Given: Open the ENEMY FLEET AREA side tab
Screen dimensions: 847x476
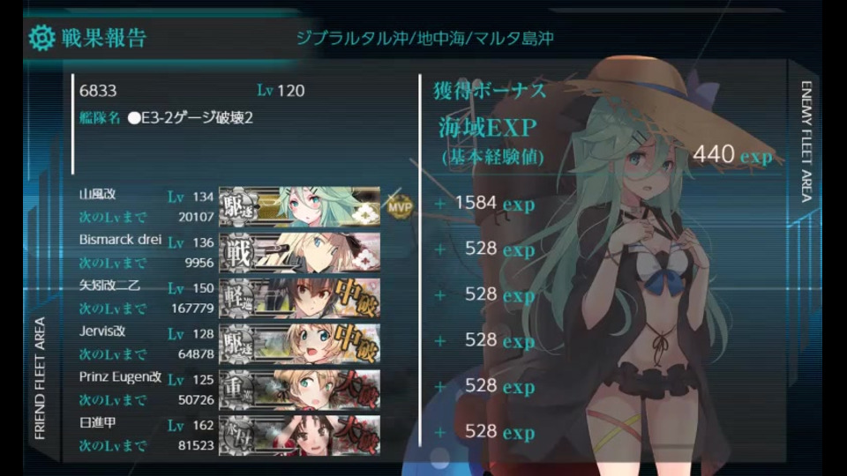Looking at the screenshot, I should tap(806, 141).
